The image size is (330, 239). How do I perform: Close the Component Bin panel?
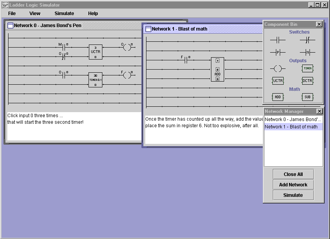click(x=319, y=24)
